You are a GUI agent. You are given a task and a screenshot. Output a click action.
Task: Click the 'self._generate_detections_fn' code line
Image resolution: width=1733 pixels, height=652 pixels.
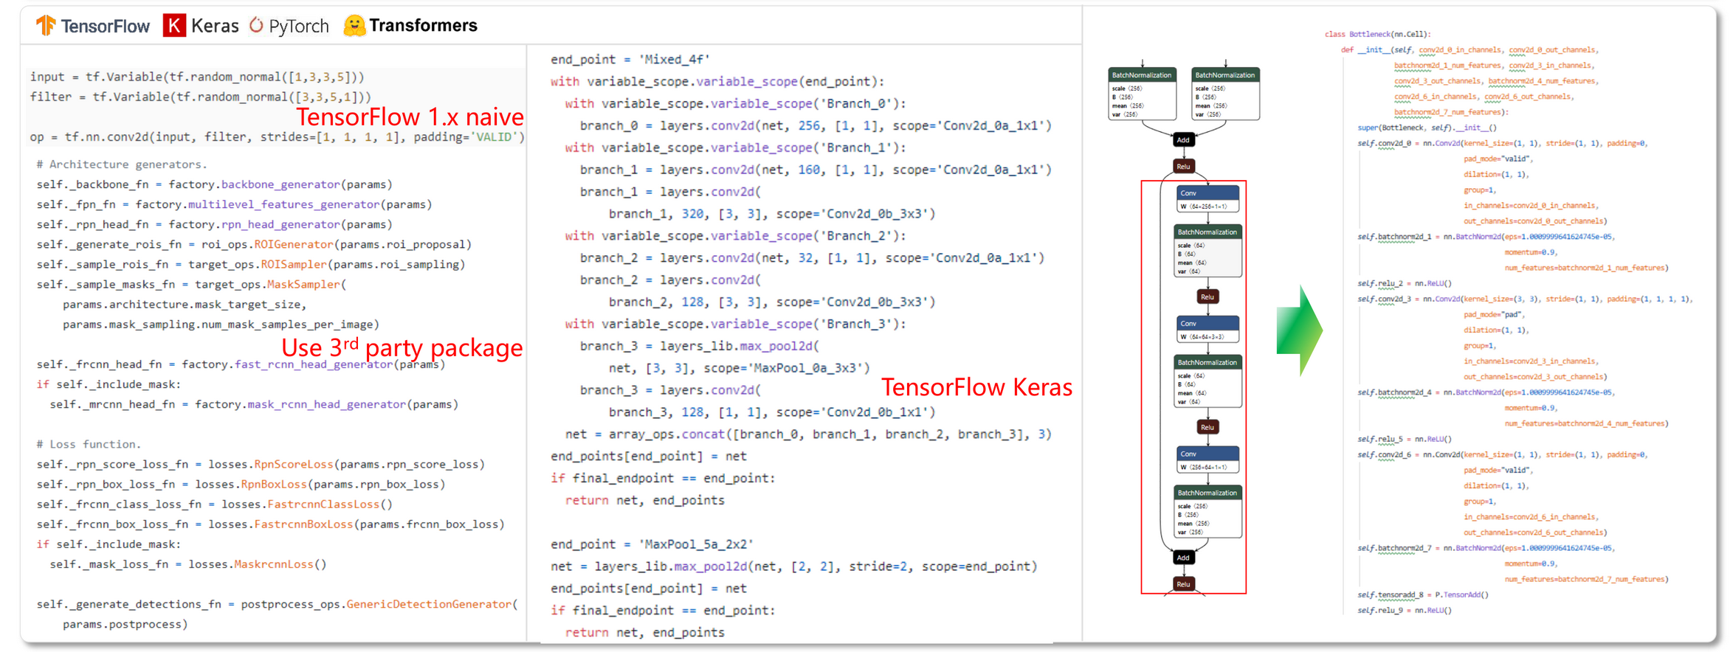[278, 604]
